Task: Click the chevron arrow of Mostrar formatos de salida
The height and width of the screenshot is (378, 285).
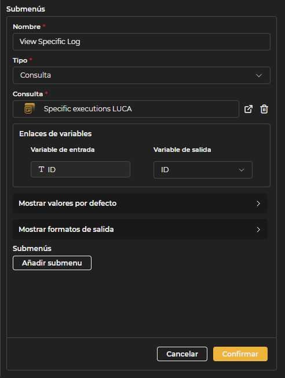Action: tap(258, 230)
